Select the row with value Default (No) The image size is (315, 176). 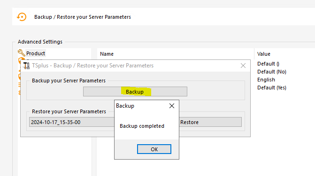pos(272,72)
